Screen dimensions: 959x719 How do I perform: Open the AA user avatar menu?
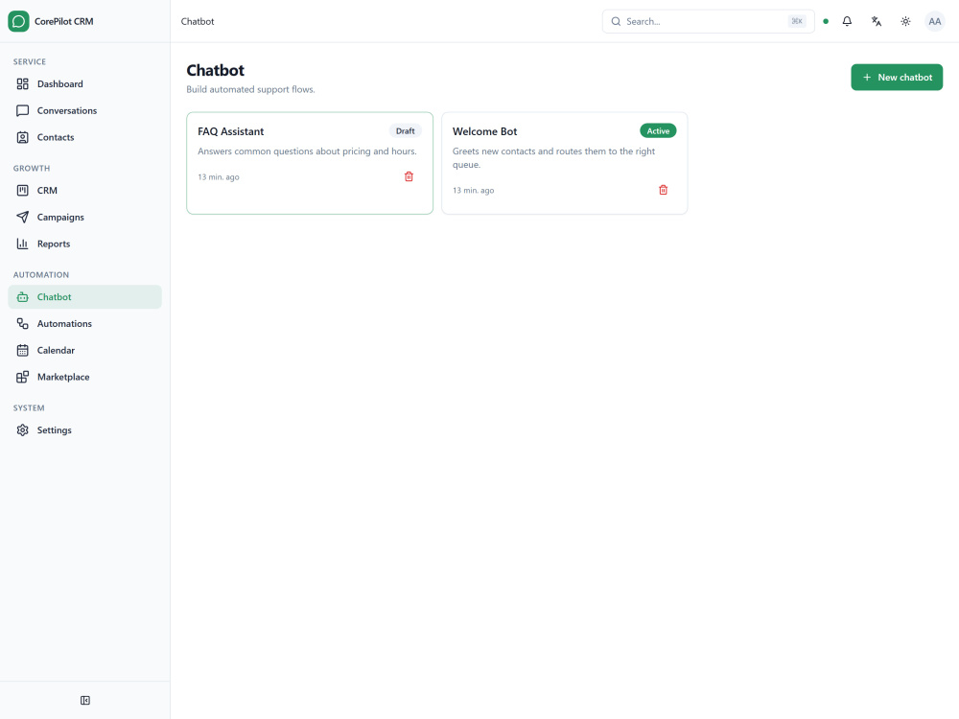(x=934, y=21)
